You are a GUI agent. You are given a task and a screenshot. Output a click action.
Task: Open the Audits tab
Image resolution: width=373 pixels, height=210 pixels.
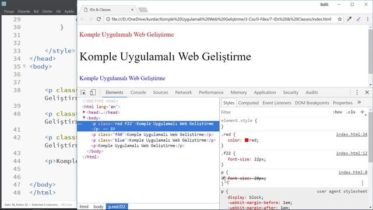312,92
